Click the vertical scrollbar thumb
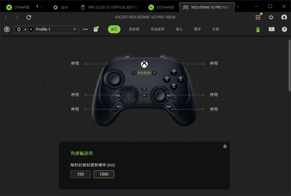The image size is (291, 196). point(290,65)
